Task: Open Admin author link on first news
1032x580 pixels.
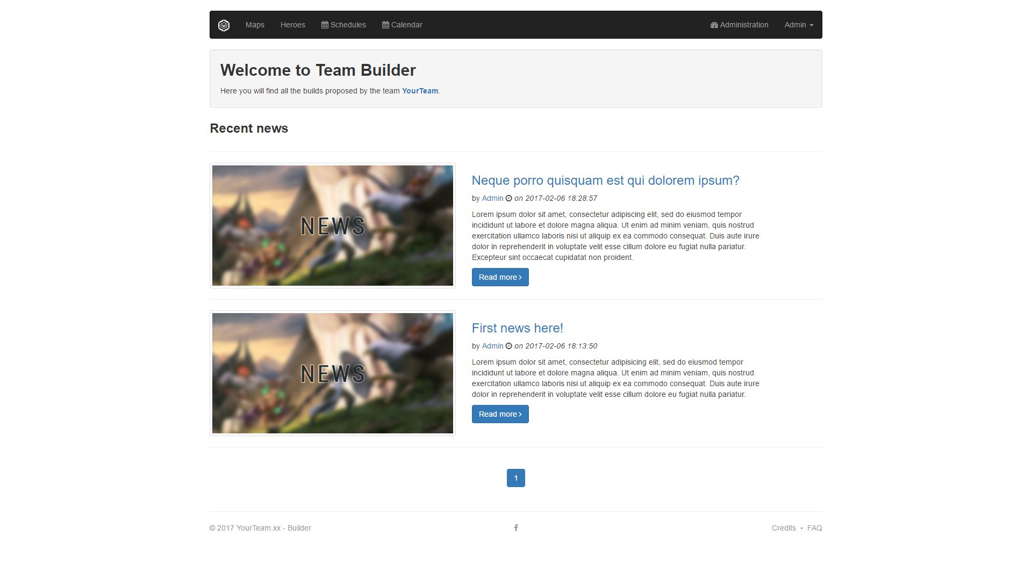Action: (x=492, y=198)
